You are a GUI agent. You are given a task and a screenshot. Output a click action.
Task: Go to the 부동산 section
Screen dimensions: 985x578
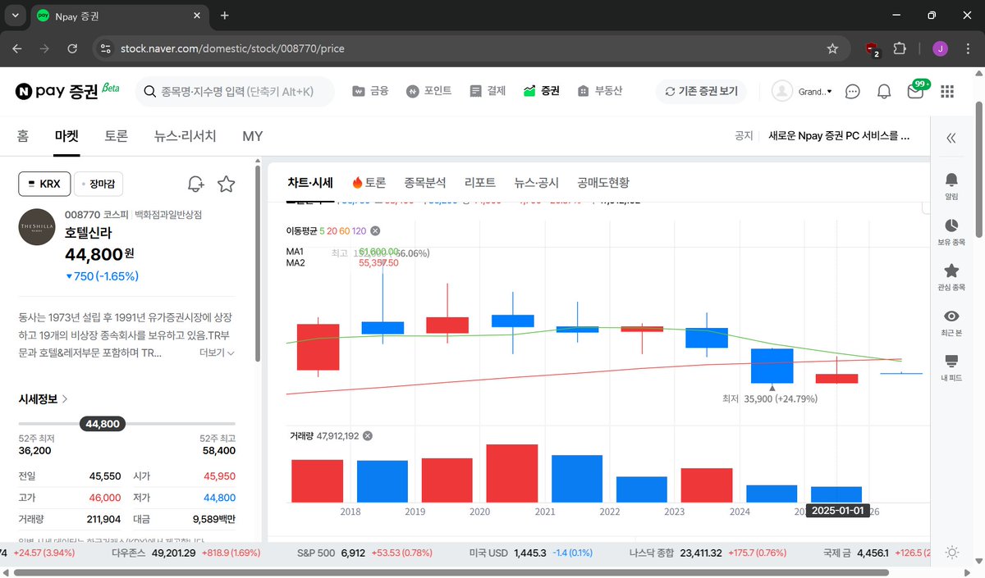point(600,91)
